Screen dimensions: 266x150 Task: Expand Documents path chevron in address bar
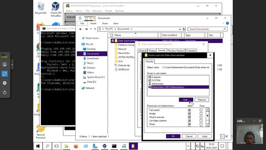coord(132,29)
